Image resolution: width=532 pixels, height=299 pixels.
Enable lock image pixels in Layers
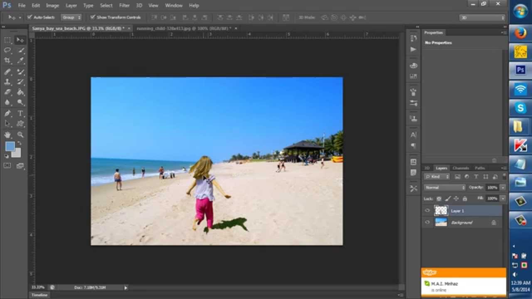tap(448, 199)
